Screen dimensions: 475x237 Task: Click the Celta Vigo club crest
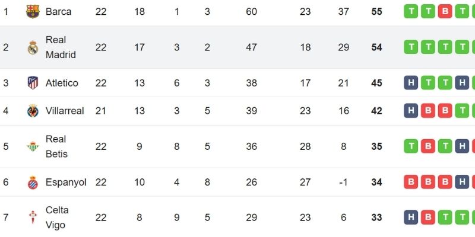tap(33, 217)
